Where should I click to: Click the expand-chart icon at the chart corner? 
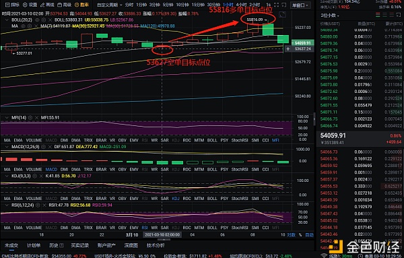[x=282, y=15]
